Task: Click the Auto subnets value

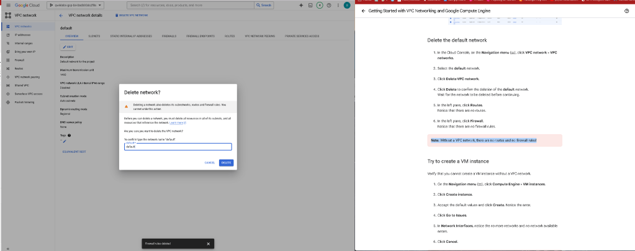Action: (x=67, y=101)
